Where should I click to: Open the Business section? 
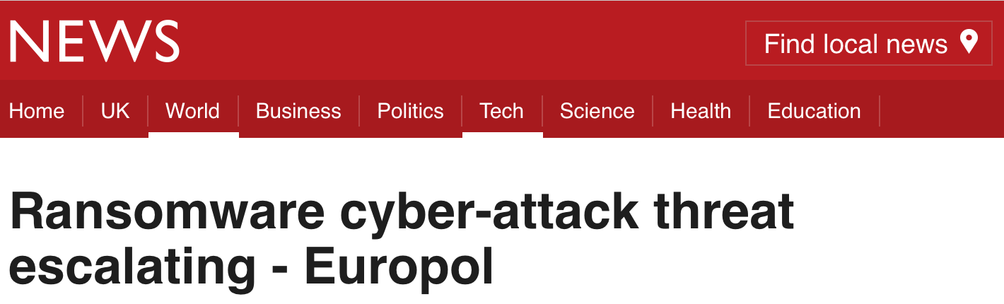298,111
